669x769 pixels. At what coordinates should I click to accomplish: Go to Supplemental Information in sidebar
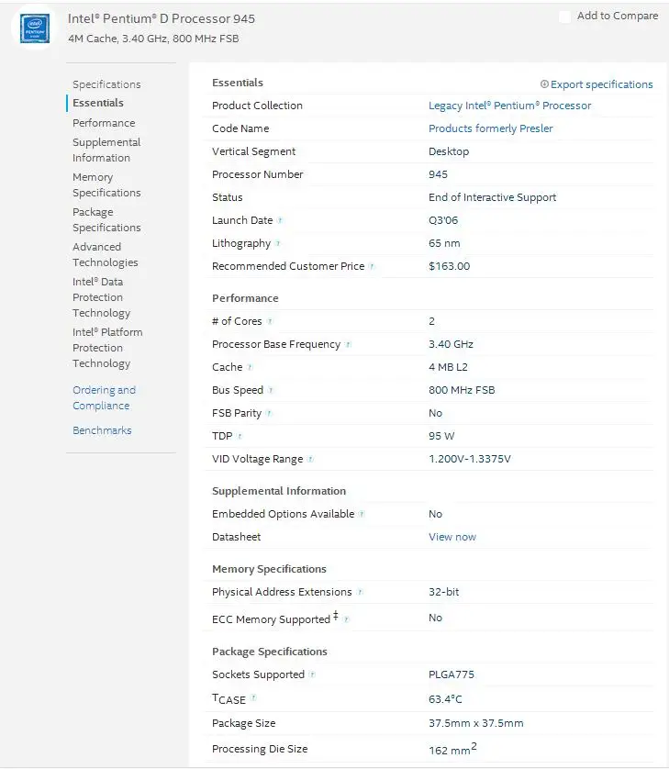(x=106, y=150)
